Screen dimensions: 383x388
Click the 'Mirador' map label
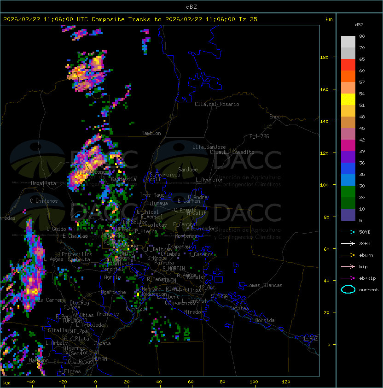194,312
